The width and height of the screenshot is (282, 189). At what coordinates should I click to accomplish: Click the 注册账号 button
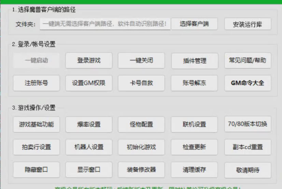point(36,83)
